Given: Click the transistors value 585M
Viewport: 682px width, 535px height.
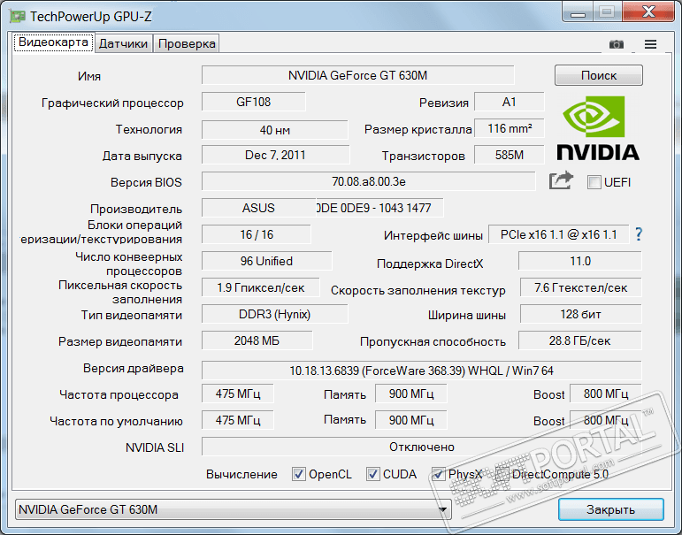Looking at the screenshot, I should click(509, 155).
